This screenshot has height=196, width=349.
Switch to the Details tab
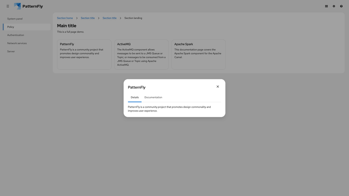[135, 97]
